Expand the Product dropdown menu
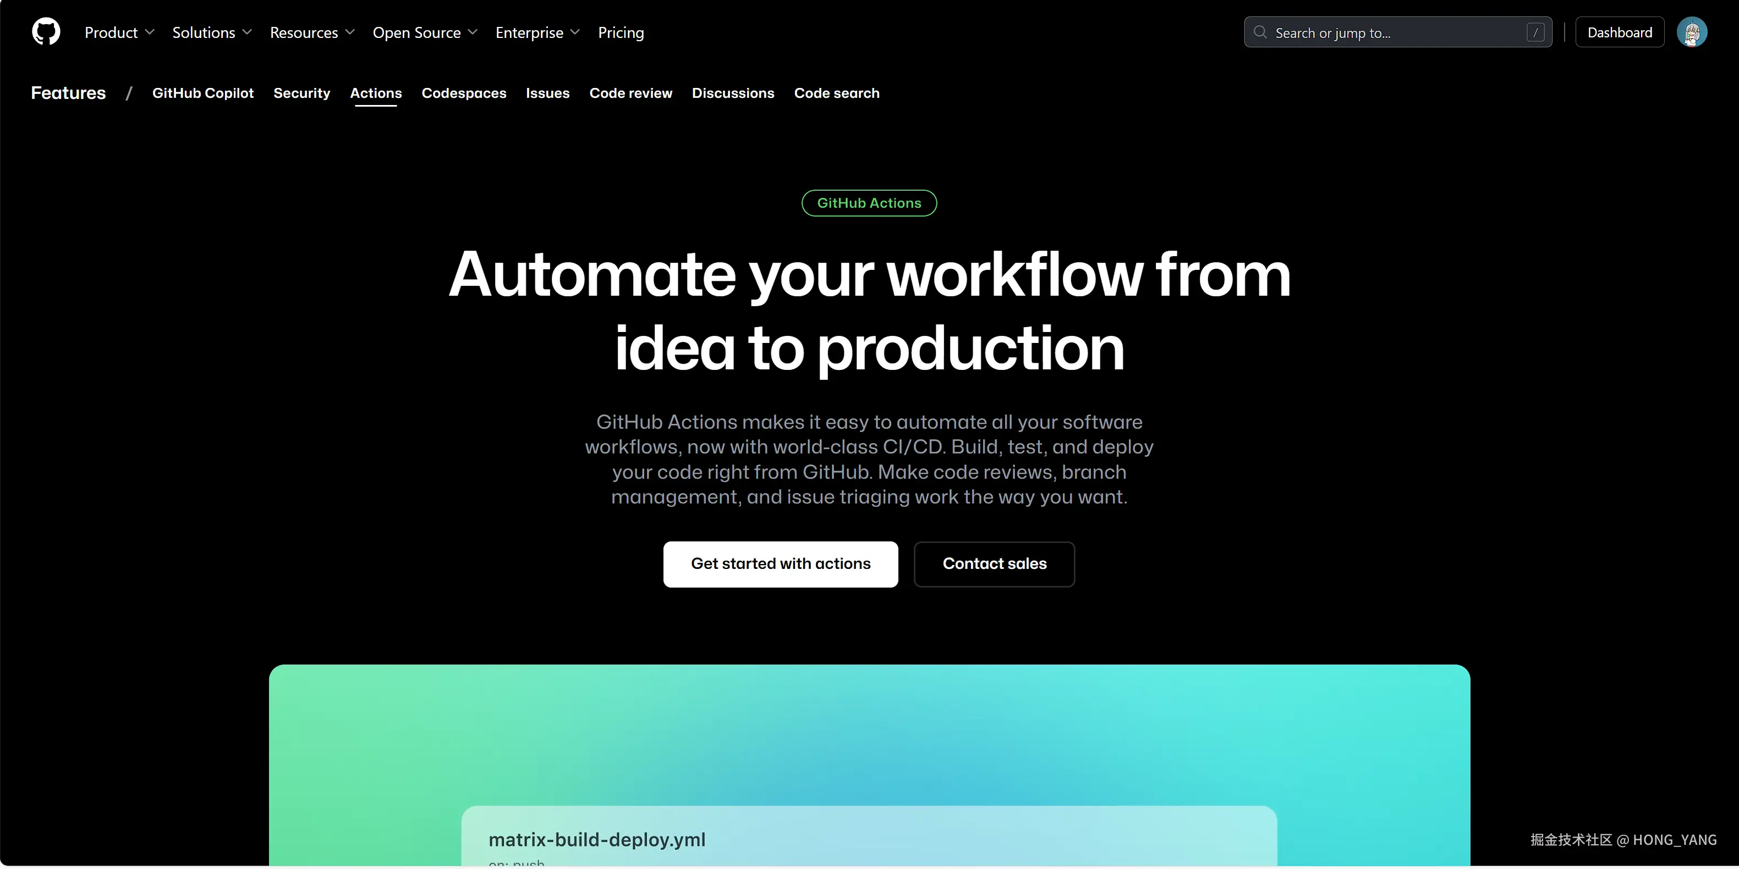 (x=119, y=32)
